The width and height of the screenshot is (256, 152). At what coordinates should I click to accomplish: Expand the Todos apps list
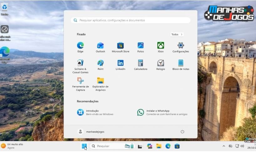177,34
